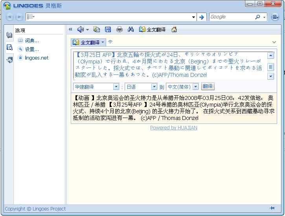Open 词典... in options panel

point(29,40)
